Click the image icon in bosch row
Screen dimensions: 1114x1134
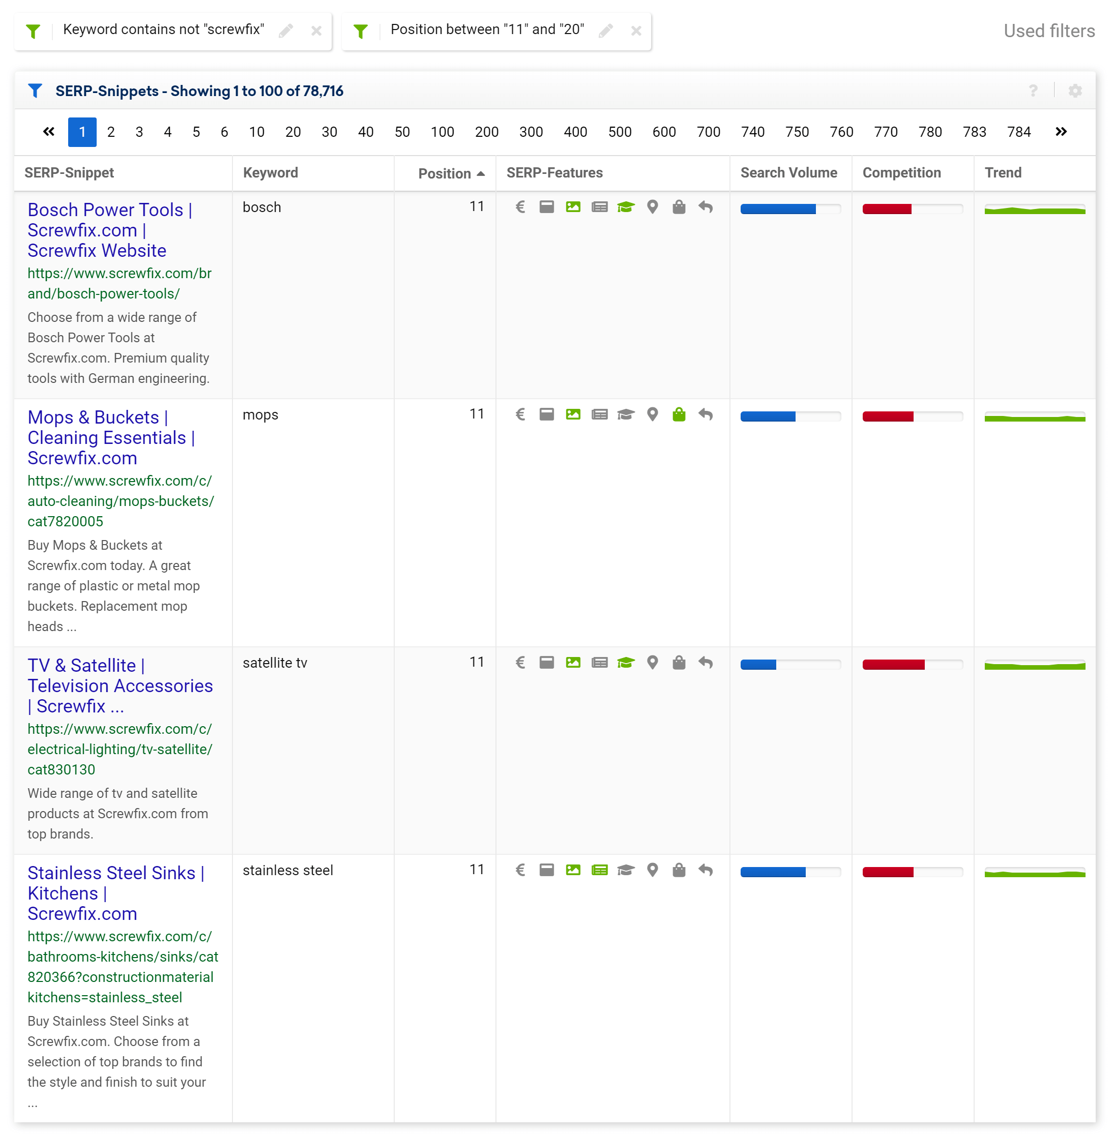573,207
